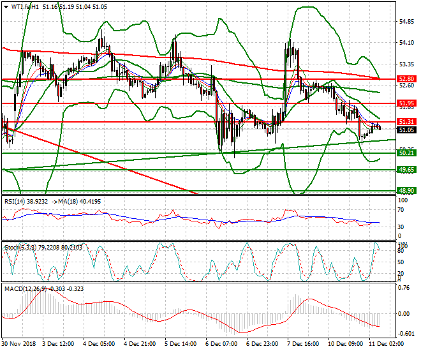Click the current price label 51.05
This screenshot has width=421, height=351.
click(407, 130)
